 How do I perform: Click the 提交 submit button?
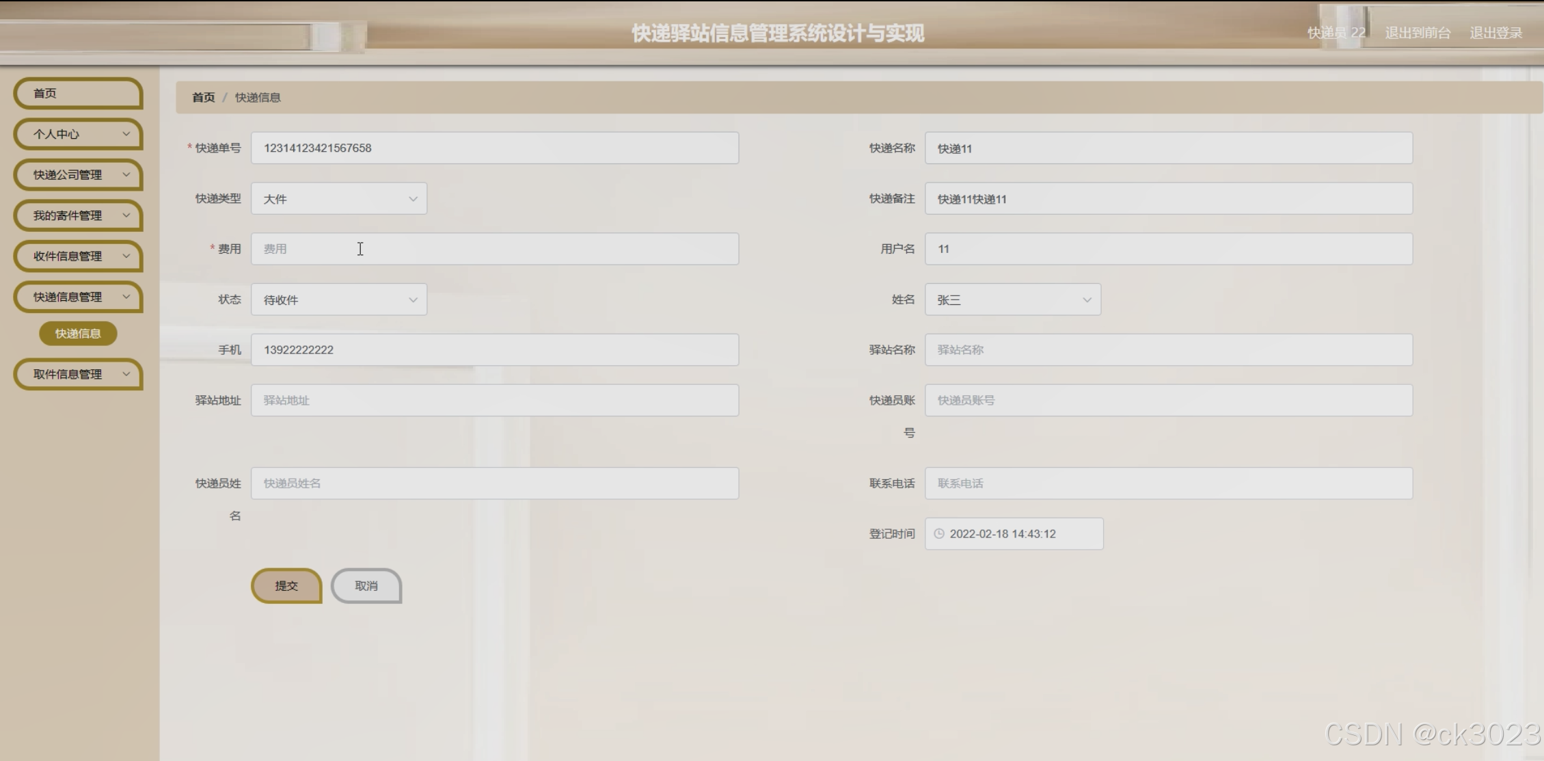tap(286, 586)
